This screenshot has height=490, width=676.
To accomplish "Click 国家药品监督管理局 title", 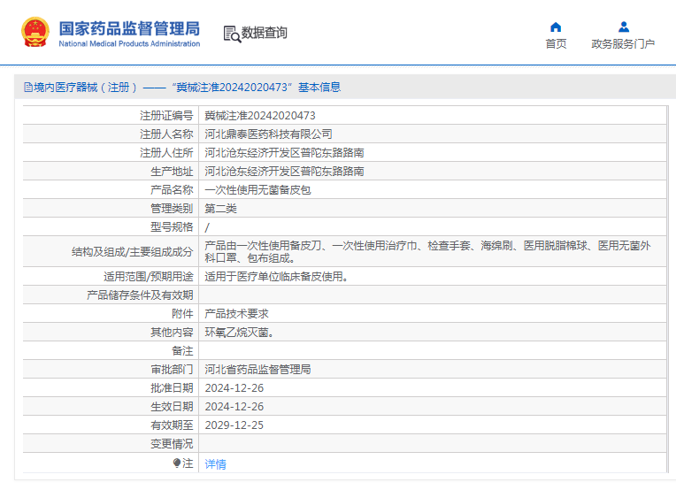I will [x=129, y=28].
